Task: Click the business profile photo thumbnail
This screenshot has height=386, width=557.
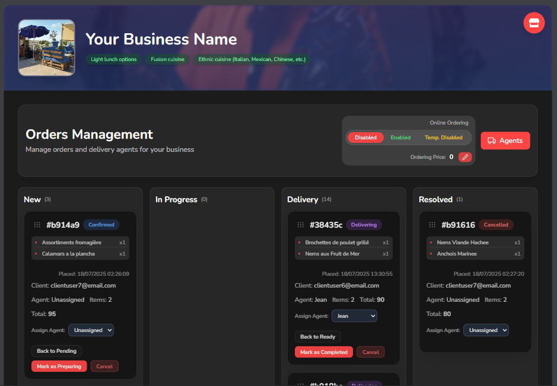Action: [x=47, y=48]
